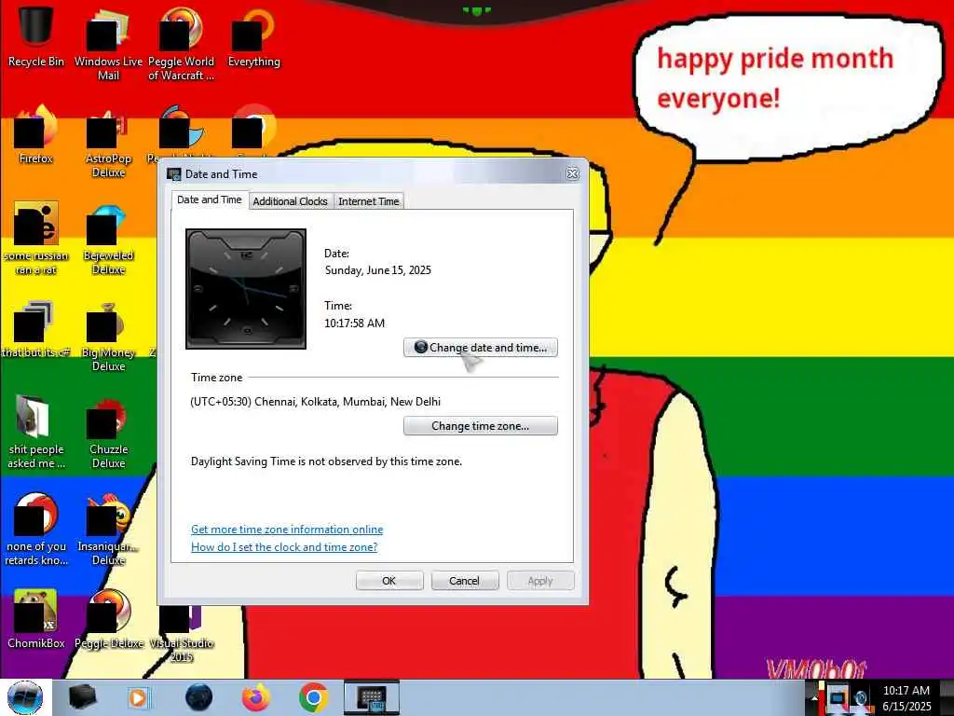Screen dimensions: 954x716
Task: Click the date text 'Sunday, June 15, 2025'
Action: click(x=378, y=270)
